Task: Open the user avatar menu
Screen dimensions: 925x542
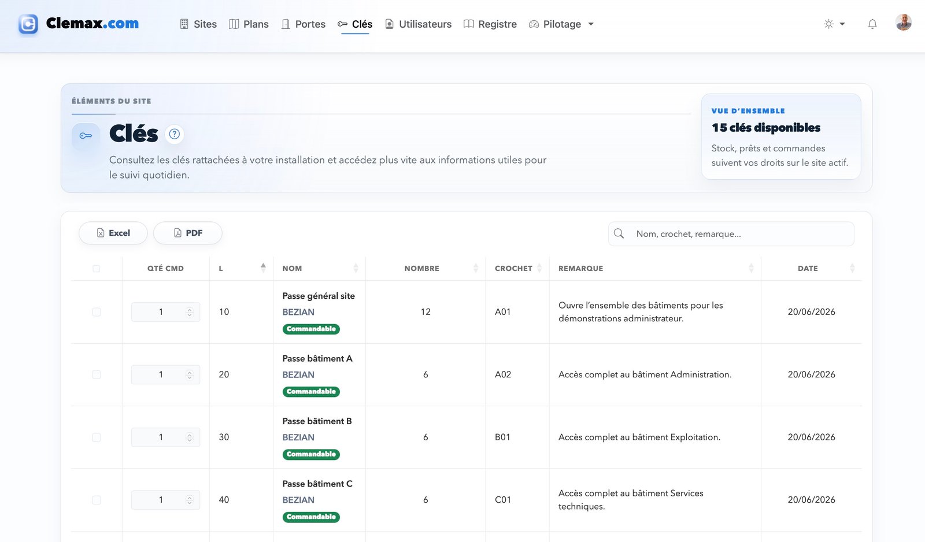Action: click(904, 23)
